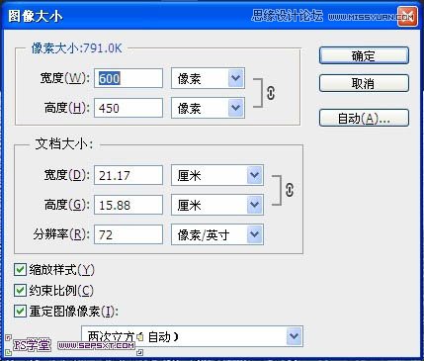Open the 自动(A)... dialog button
Screen dimensions: 424x361
(x=364, y=118)
